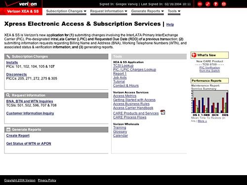
Task: Click the magnifier icon in Request Information header
Action: [x=8, y=95]
